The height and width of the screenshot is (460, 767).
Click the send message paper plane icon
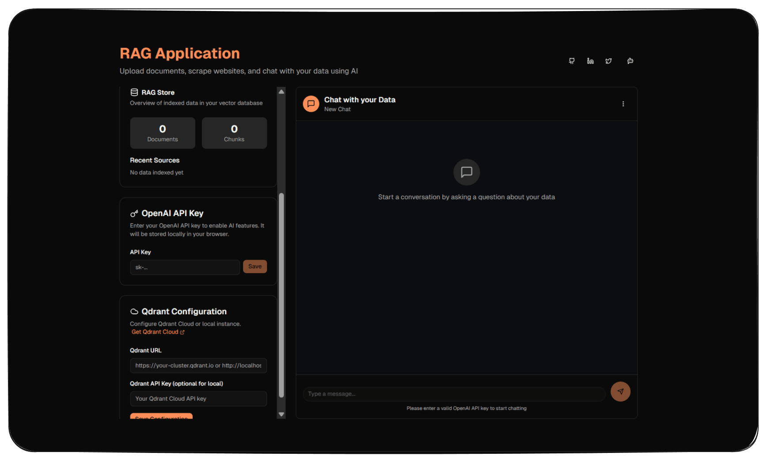tap(620, 392)
